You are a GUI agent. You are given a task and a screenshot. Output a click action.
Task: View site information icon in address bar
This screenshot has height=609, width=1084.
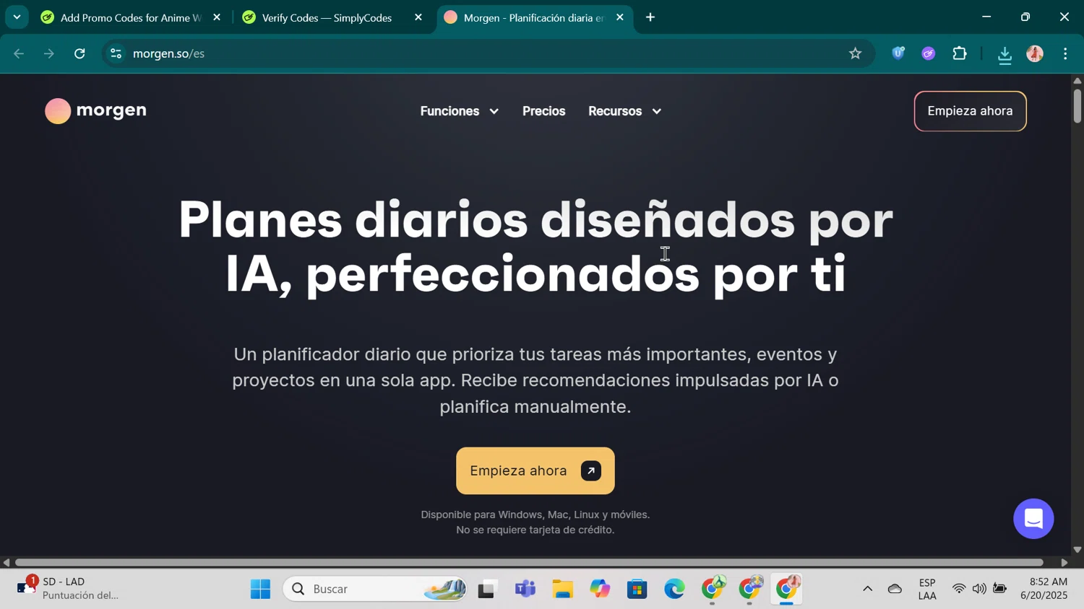click(116, 53)
